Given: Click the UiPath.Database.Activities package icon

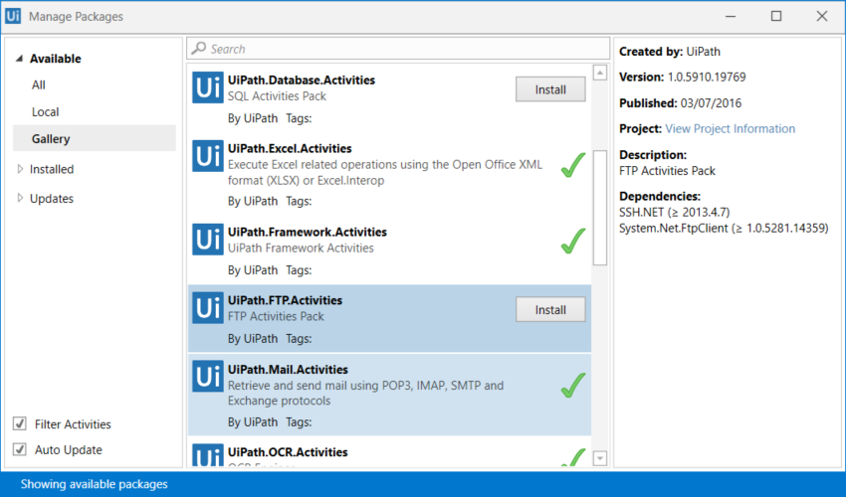Looking at the screenshot, I should [x=208, y=87].
